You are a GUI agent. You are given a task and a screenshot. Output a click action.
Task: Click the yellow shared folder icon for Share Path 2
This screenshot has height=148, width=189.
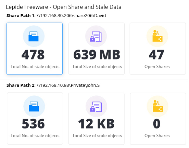[x=157, y=106]
